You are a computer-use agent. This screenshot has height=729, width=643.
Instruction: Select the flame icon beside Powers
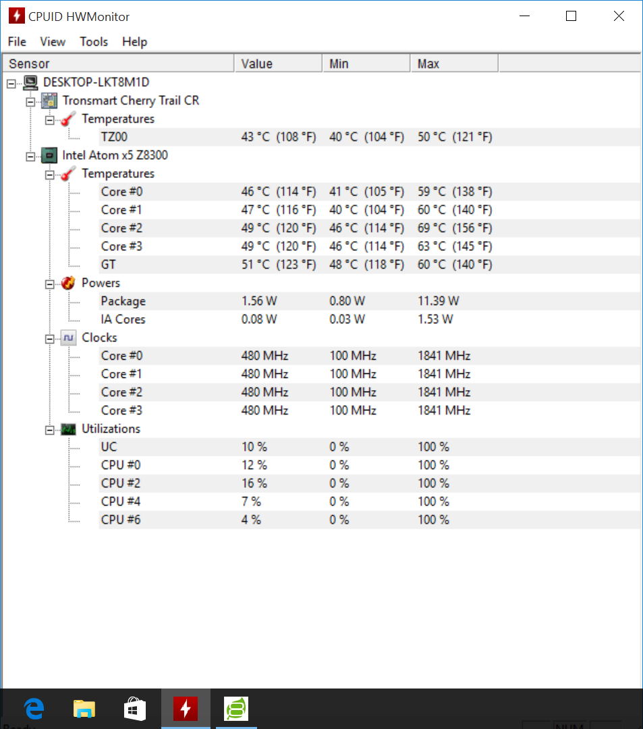67,282
